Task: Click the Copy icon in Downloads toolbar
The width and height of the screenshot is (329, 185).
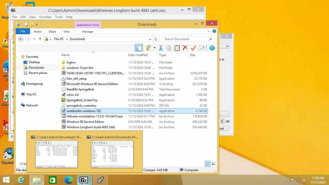Action: [x=169, y=48]
